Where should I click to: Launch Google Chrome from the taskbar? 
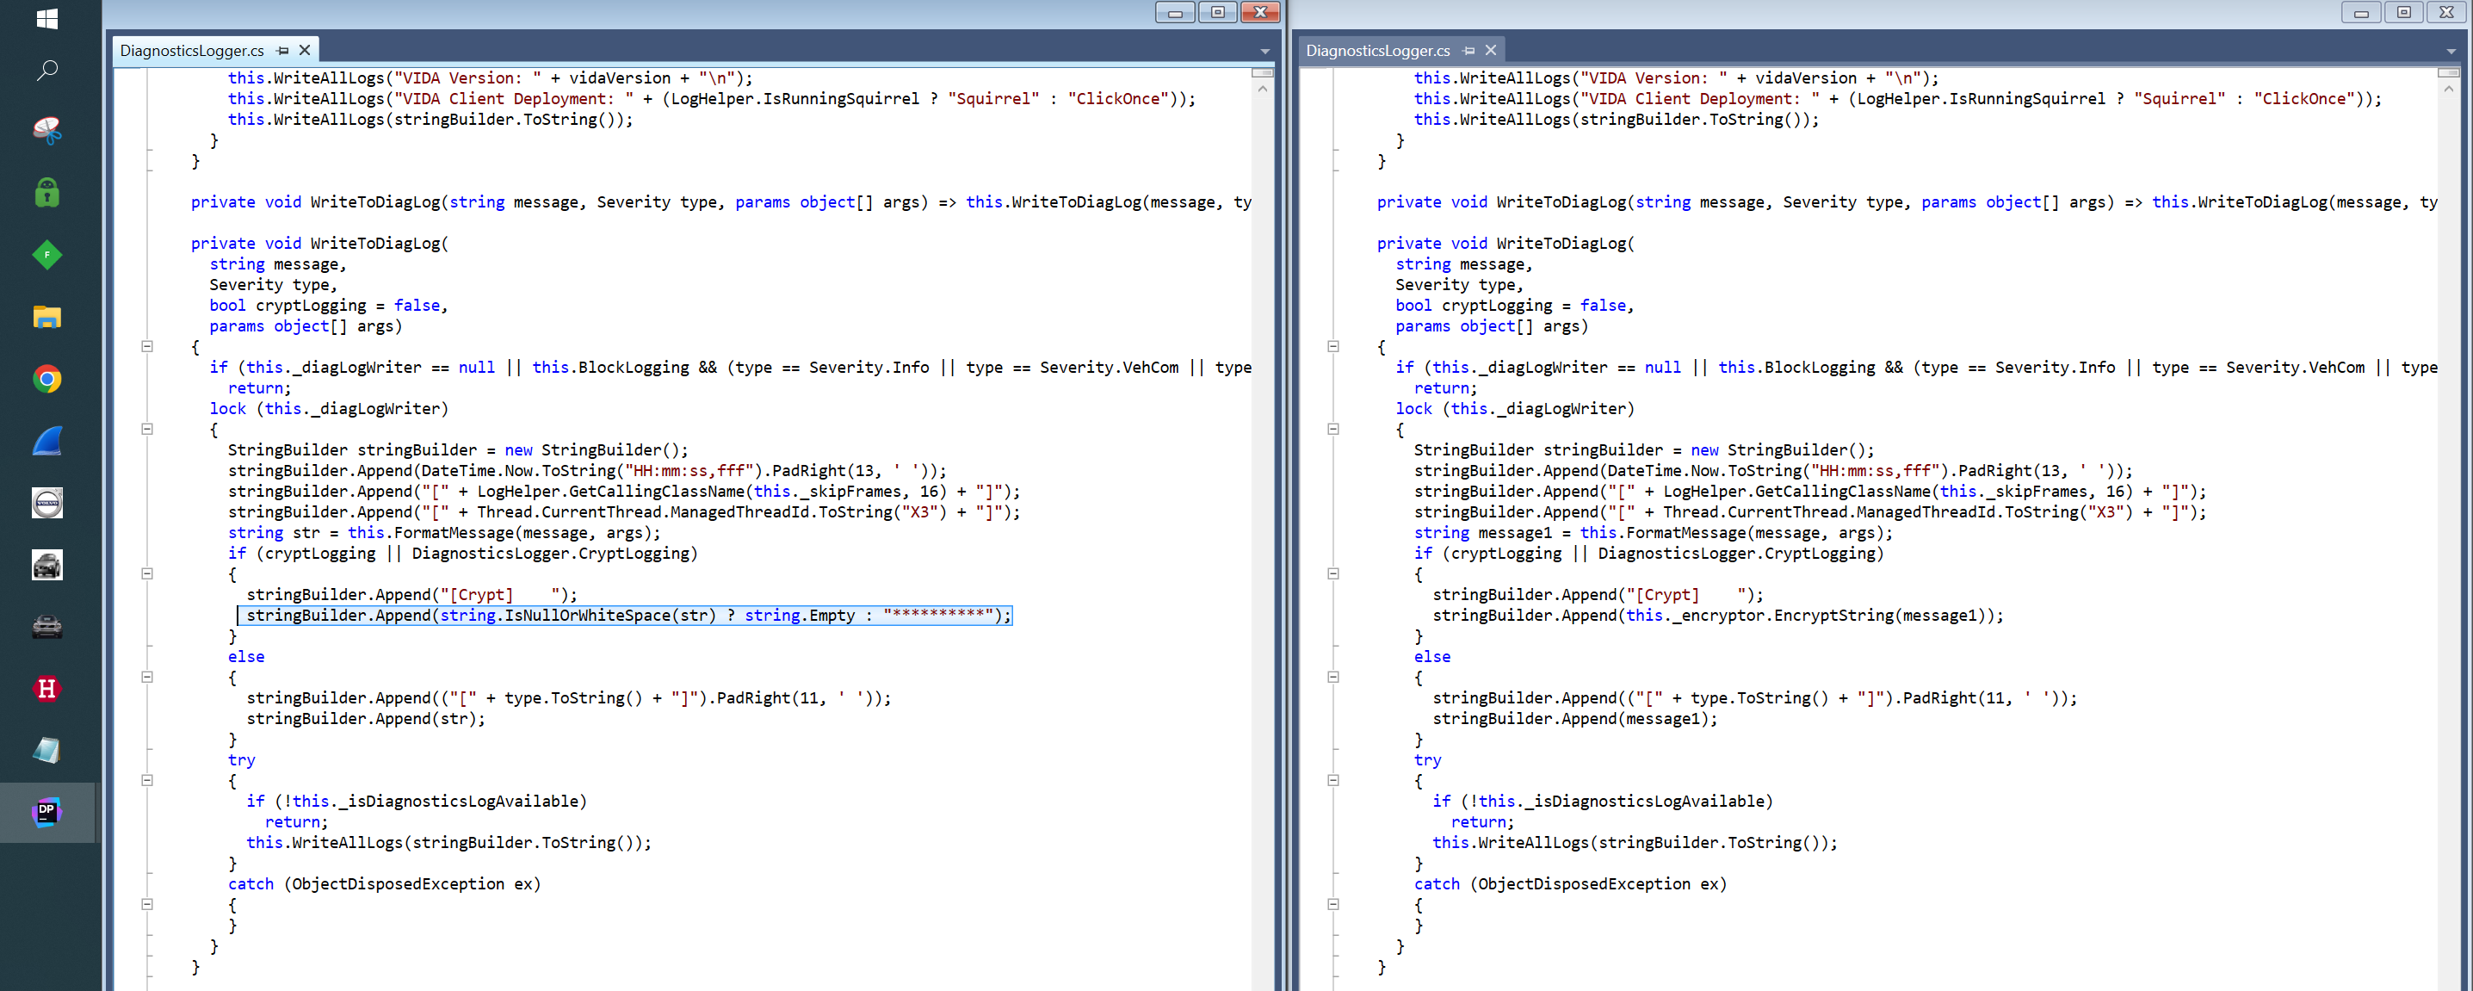pyautogui.click(x=46, y=380)
